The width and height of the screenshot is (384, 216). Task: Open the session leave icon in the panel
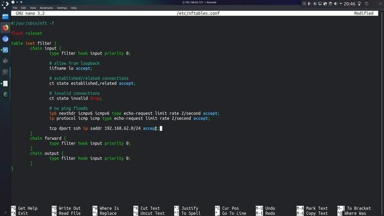(367, 4)
